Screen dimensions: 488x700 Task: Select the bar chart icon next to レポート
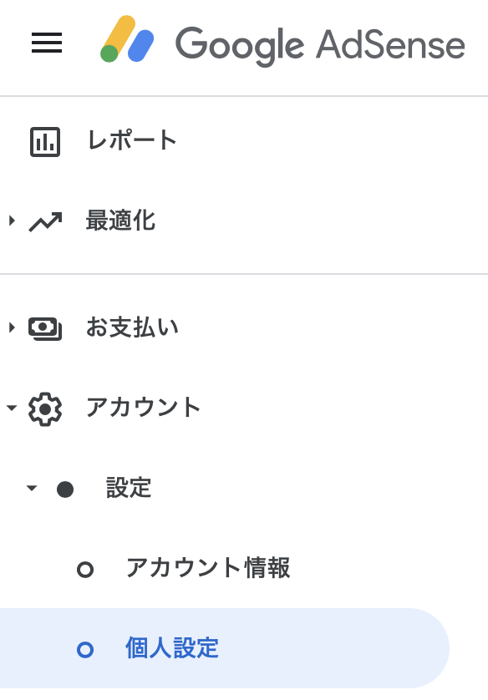pyautogui.click(x=46, y=141)
